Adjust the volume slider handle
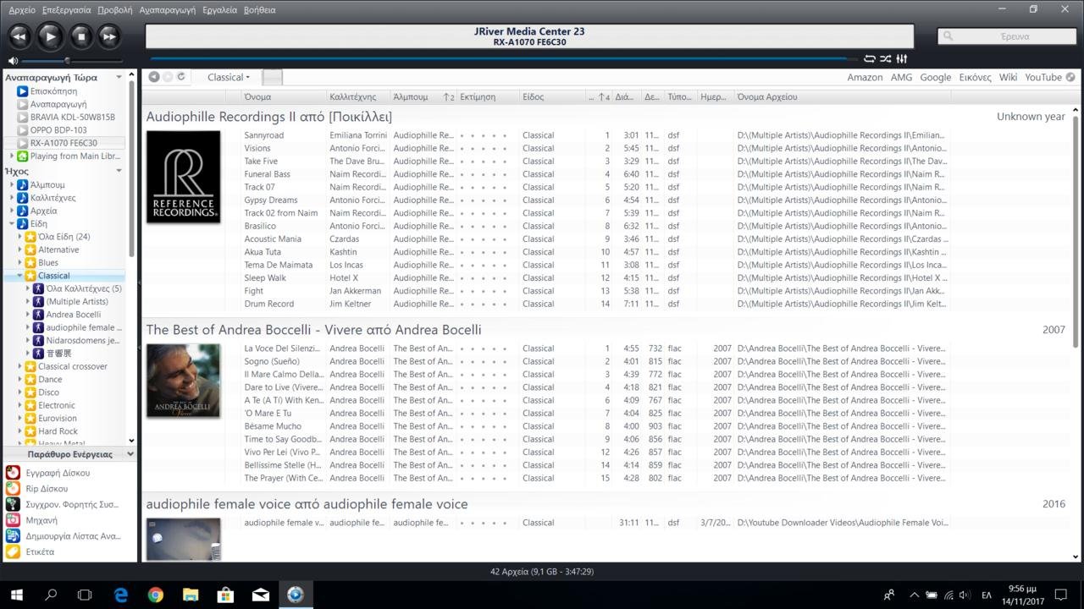This screenshot has height=609, width=1084. click(68, 61)
